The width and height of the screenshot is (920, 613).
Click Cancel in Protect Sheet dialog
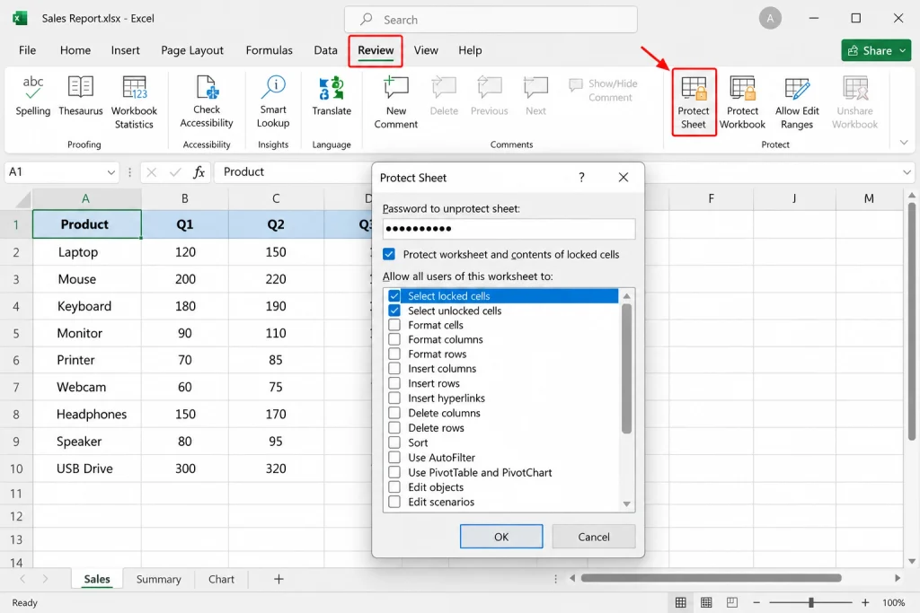[x=594, y=537]
